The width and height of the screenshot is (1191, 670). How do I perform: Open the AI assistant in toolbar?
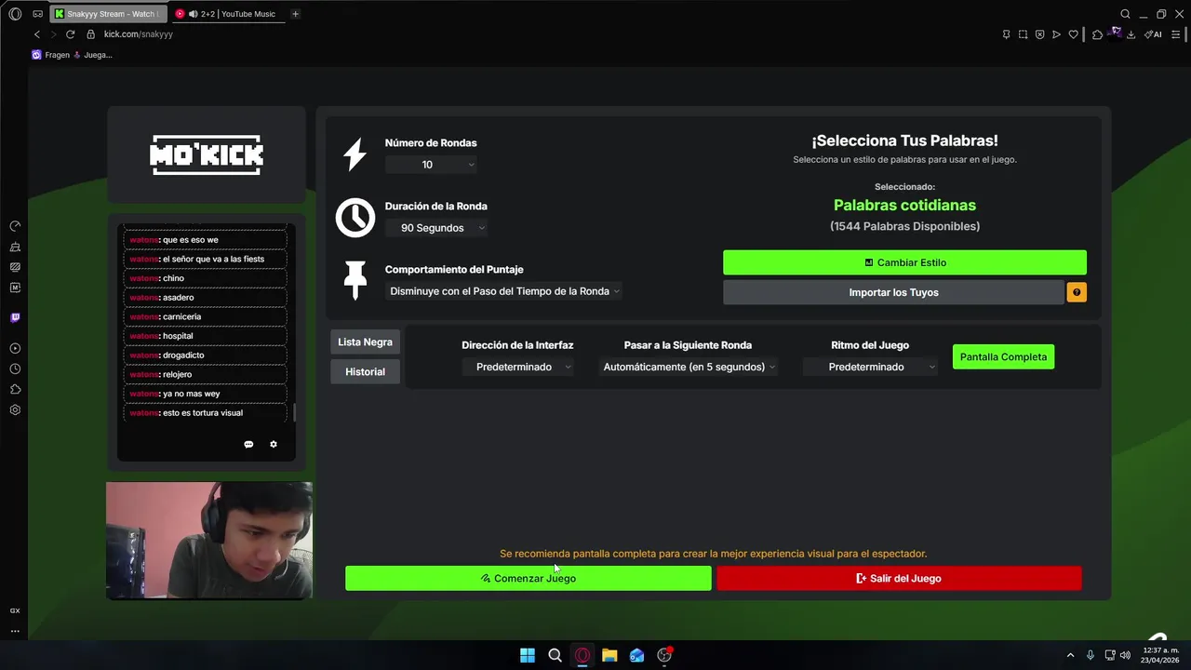[x=1153, y=34]
